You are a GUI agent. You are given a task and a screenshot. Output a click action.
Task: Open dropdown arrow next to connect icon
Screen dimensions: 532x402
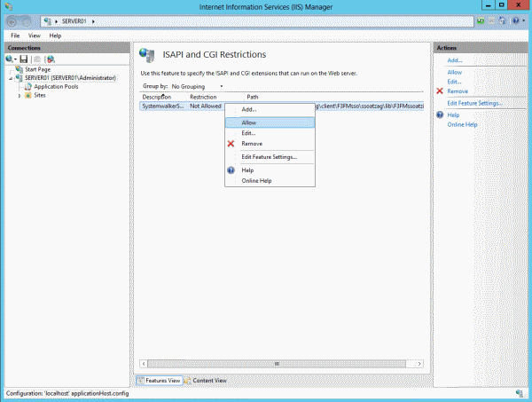[x=15, y=59]
